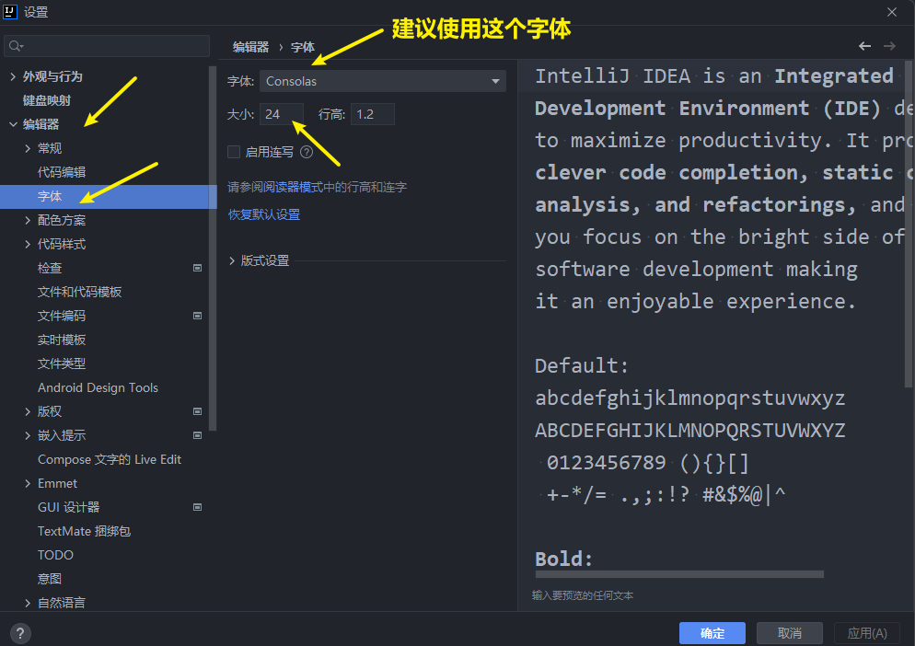Click the project-level icon beside 版权
Screen dimensions: 915x646
(x=197, y=411)
